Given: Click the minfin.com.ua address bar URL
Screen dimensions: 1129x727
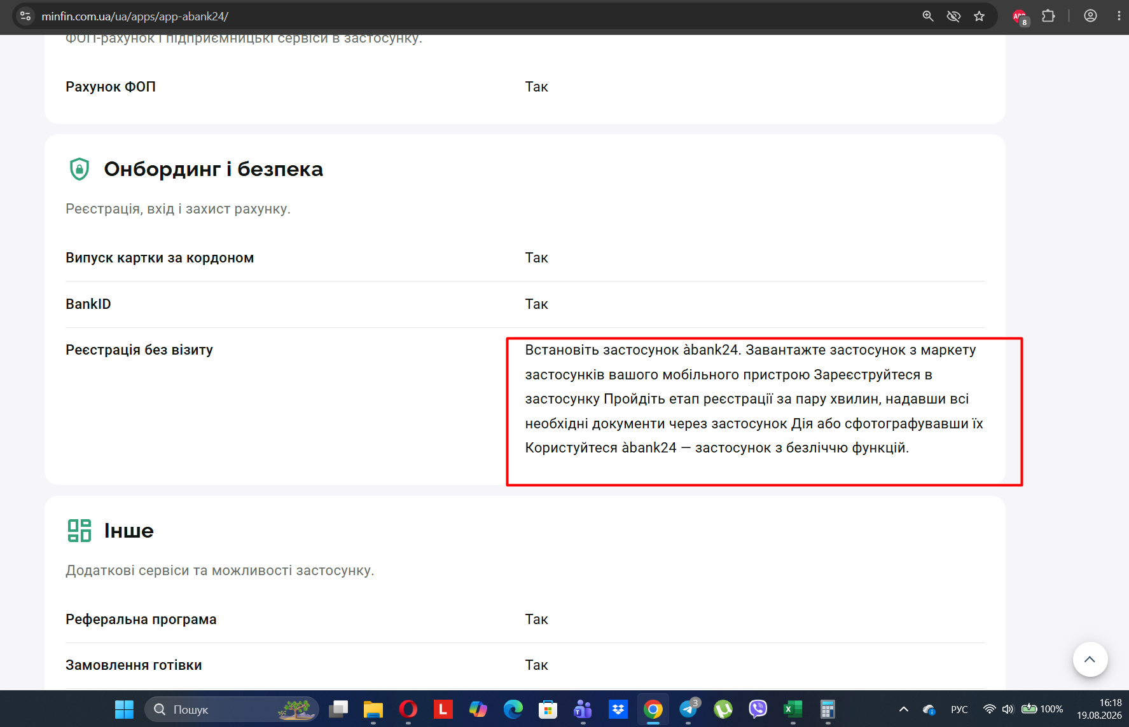Looking at the screenshot, I should (135, 17).
